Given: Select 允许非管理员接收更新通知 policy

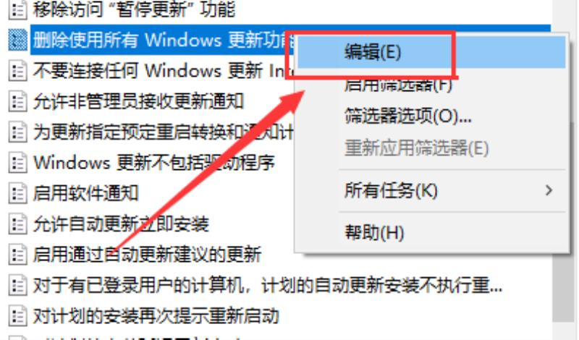Looking at the screenshot, I should click(x=138, y=101).
